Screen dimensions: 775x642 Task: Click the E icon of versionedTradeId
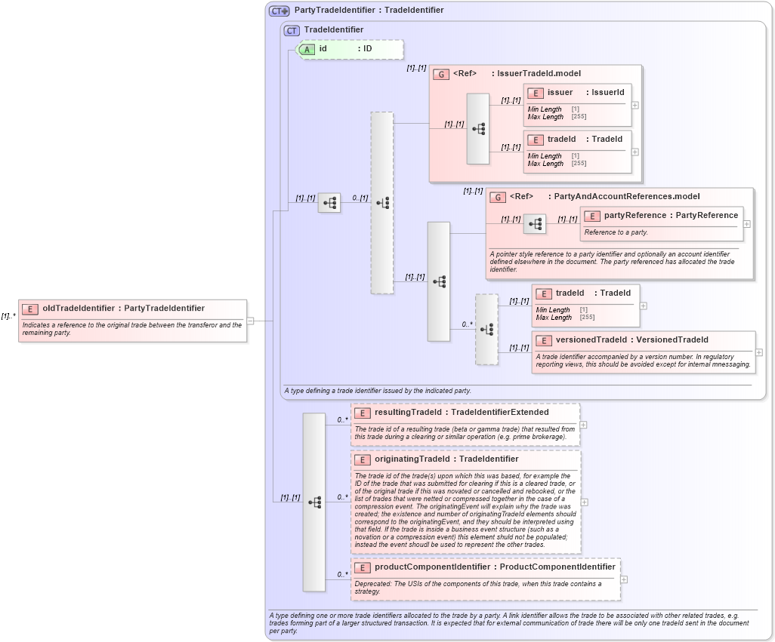pyautogui.click(x=542, y=339)
